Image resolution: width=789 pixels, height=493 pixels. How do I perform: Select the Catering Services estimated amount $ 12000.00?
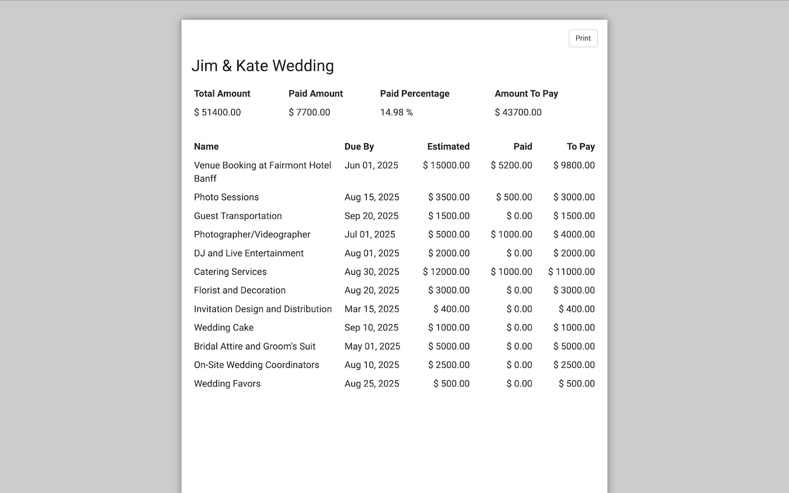(x=446, y=272)
